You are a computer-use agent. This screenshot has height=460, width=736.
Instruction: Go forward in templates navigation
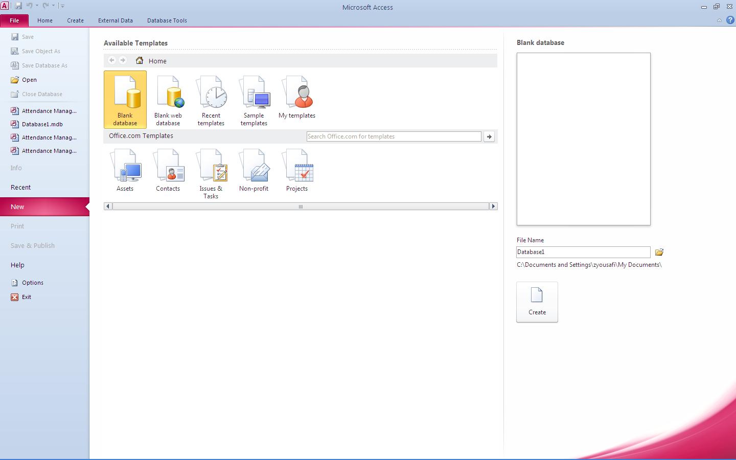pyautogui.click(x=123, y=60)
